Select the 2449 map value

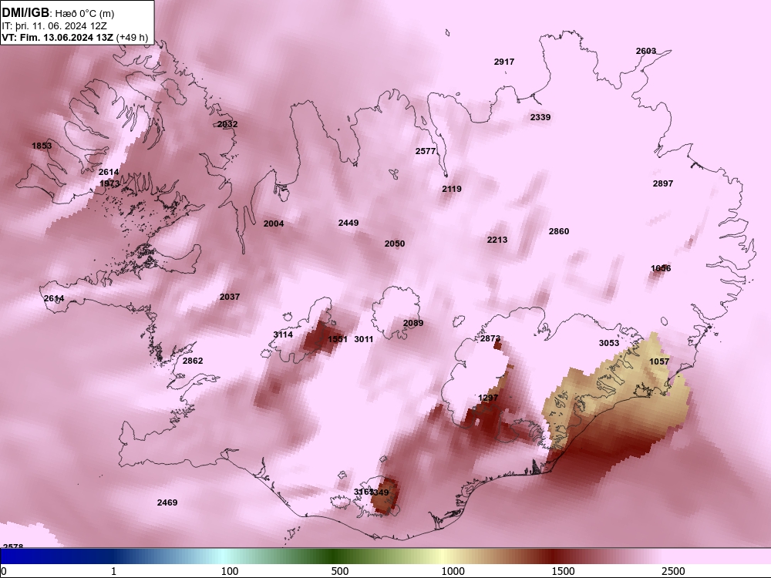coord(348,223)
